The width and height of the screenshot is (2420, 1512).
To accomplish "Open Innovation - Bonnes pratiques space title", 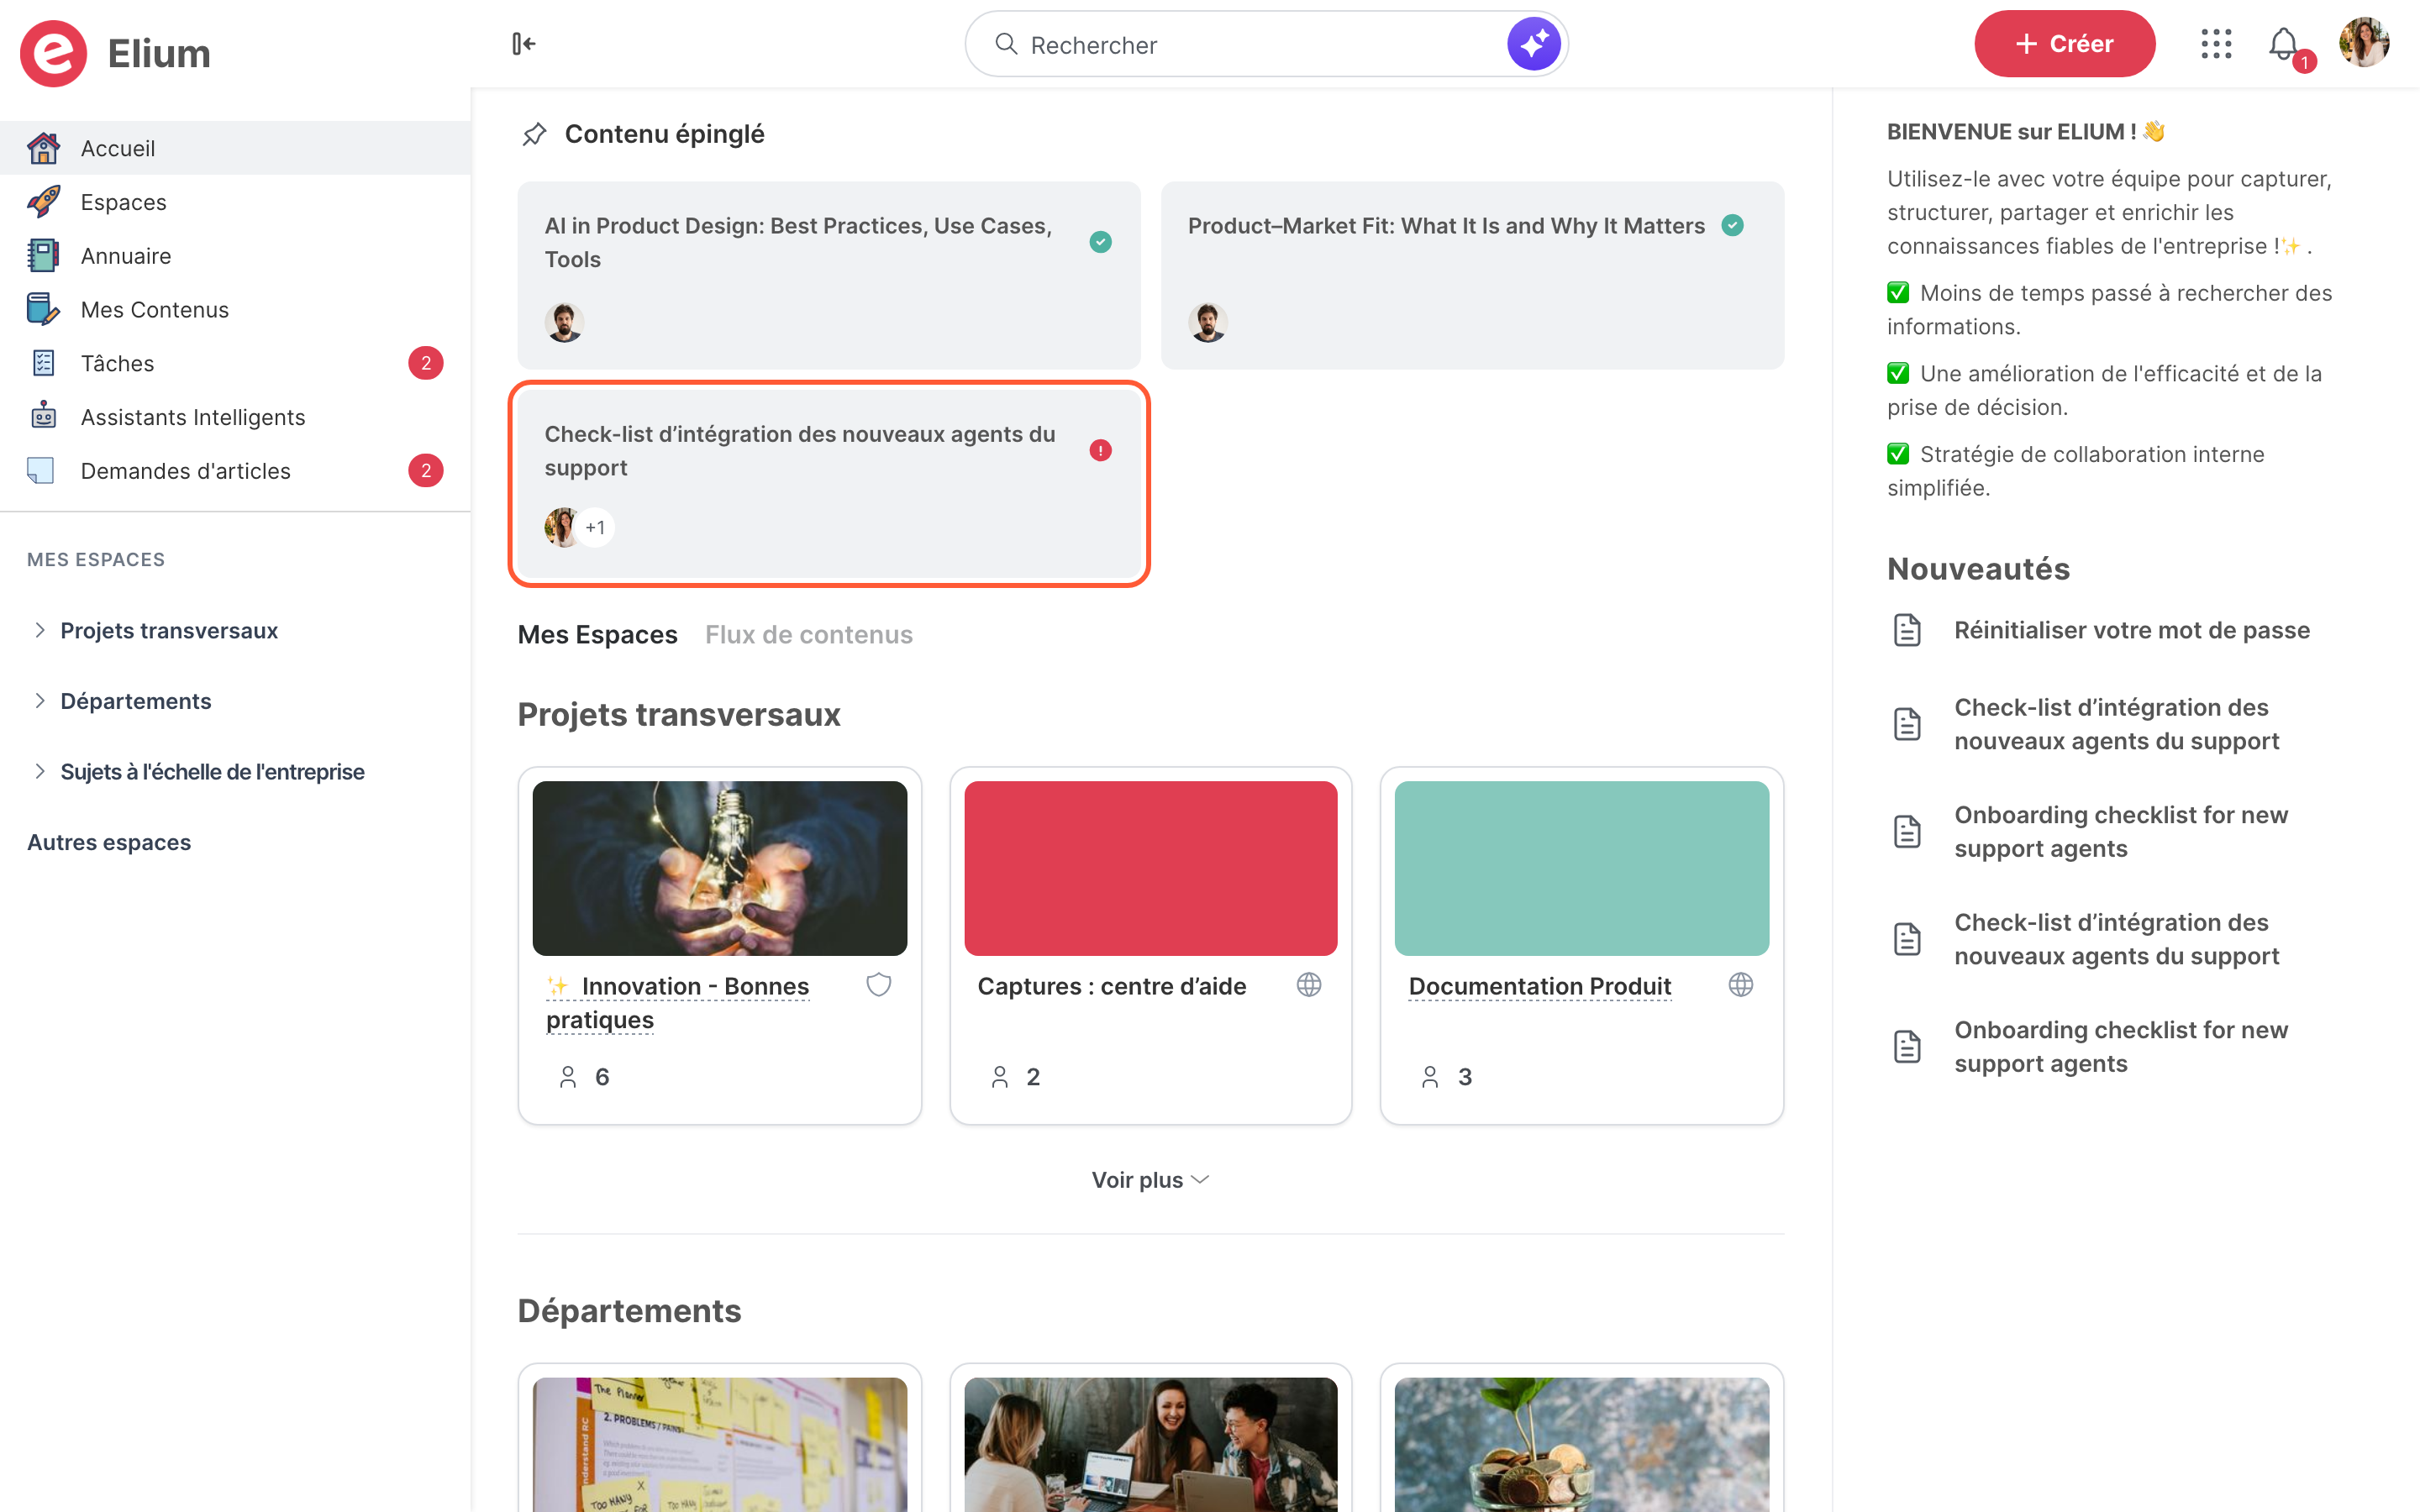I will (678, 1003).
